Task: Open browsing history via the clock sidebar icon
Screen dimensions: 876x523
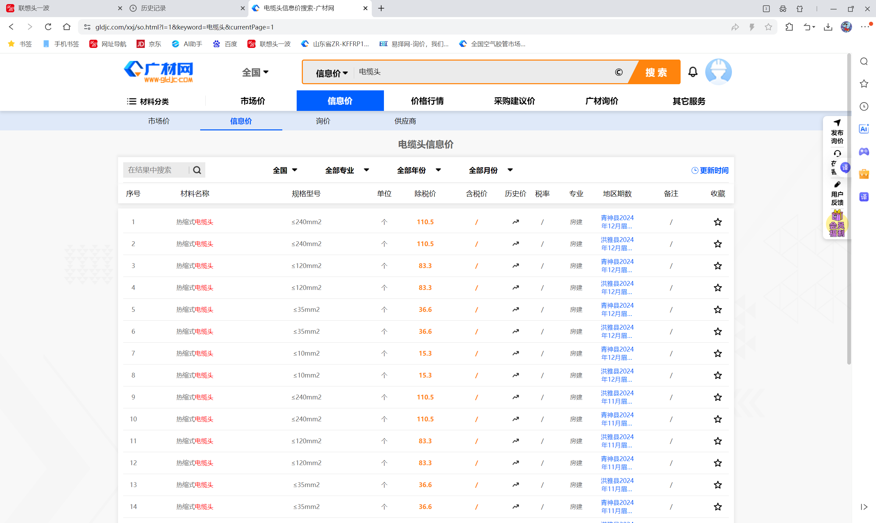Action: [864, 106]
